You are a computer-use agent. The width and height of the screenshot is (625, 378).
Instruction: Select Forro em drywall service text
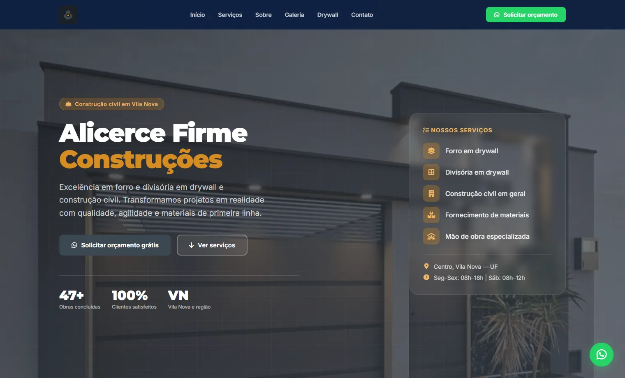[x=472, y=151]
